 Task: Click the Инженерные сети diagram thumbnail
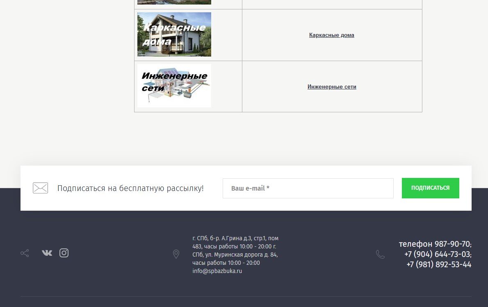coord(174,86)
